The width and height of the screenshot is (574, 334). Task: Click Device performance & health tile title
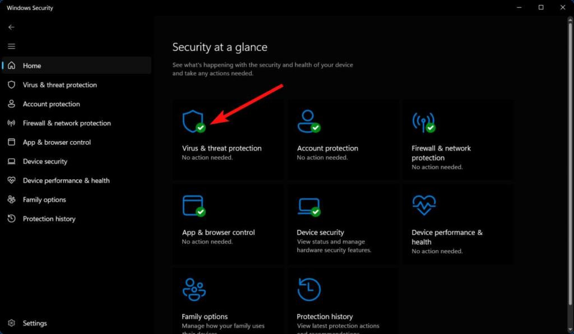point(447,237)
